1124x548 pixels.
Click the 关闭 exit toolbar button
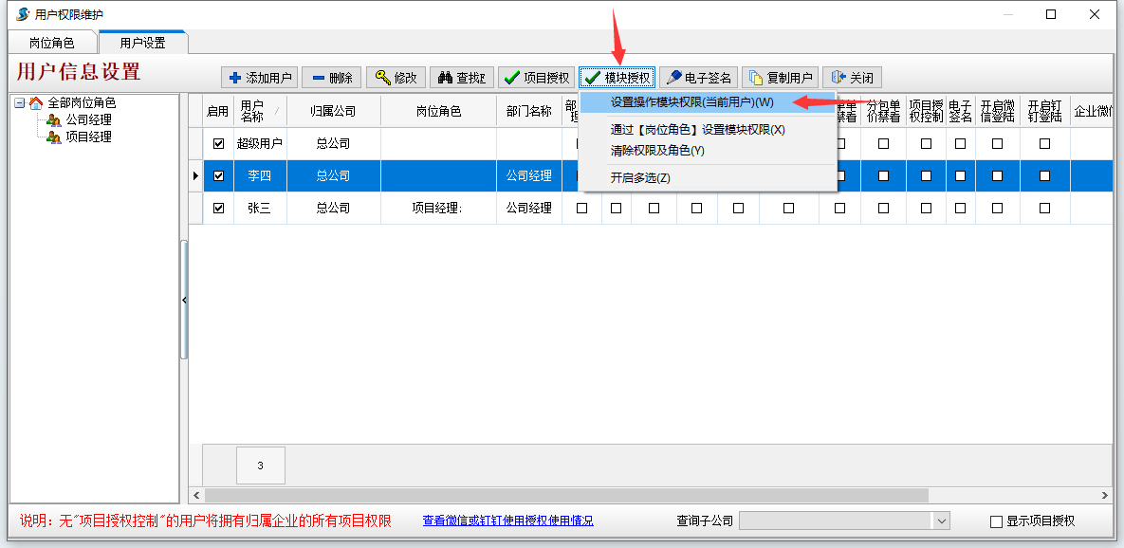point(852,78)
